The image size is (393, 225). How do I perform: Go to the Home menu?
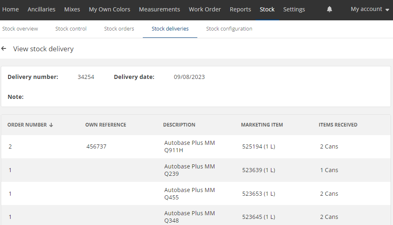[11, 9]
